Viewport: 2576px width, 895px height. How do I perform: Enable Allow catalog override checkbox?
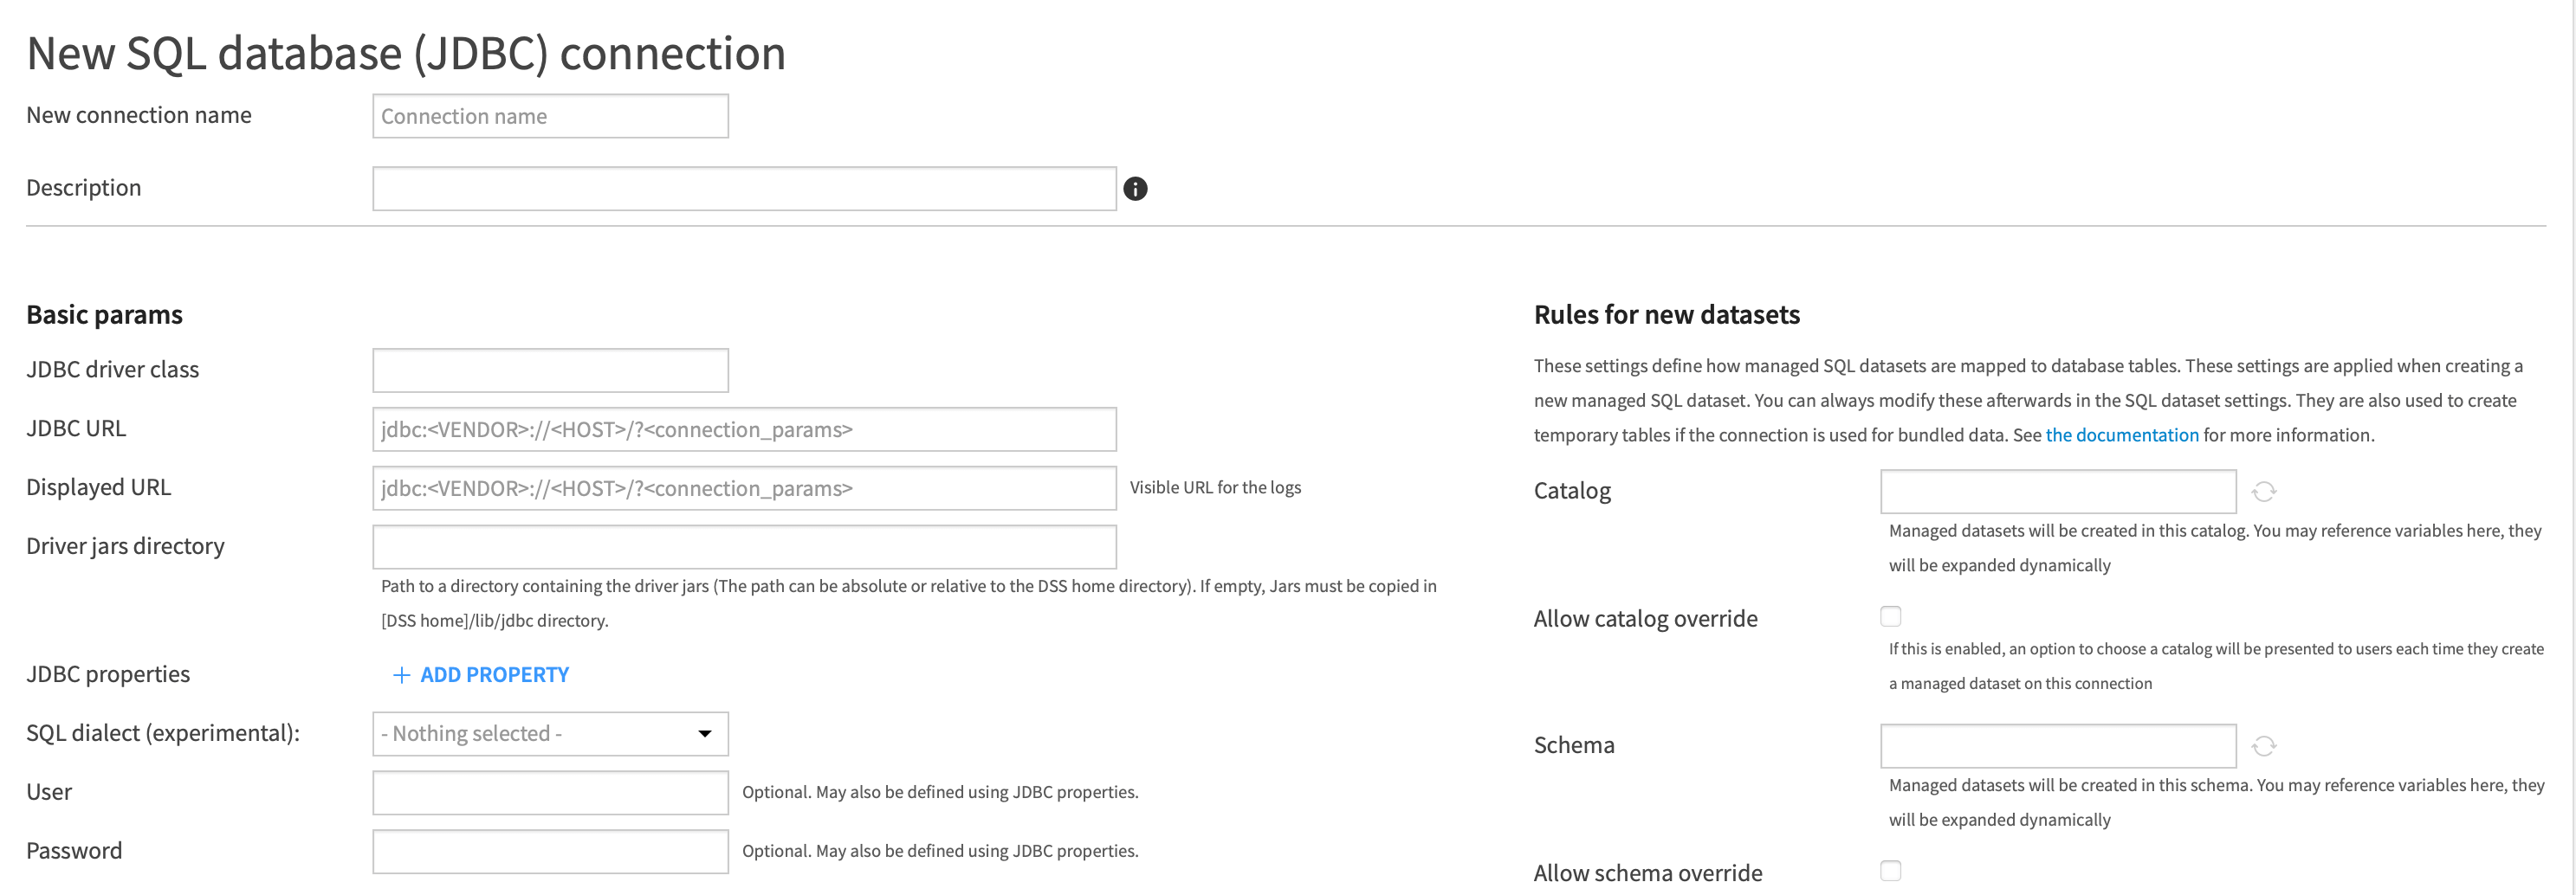[1890, 616]
